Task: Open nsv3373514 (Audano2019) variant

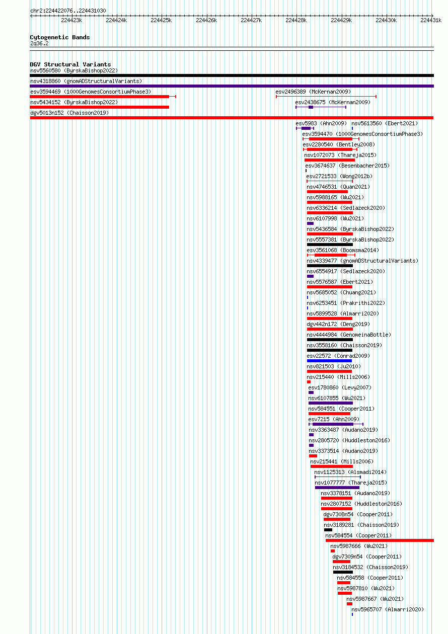Action: click(x=343, y=451)
